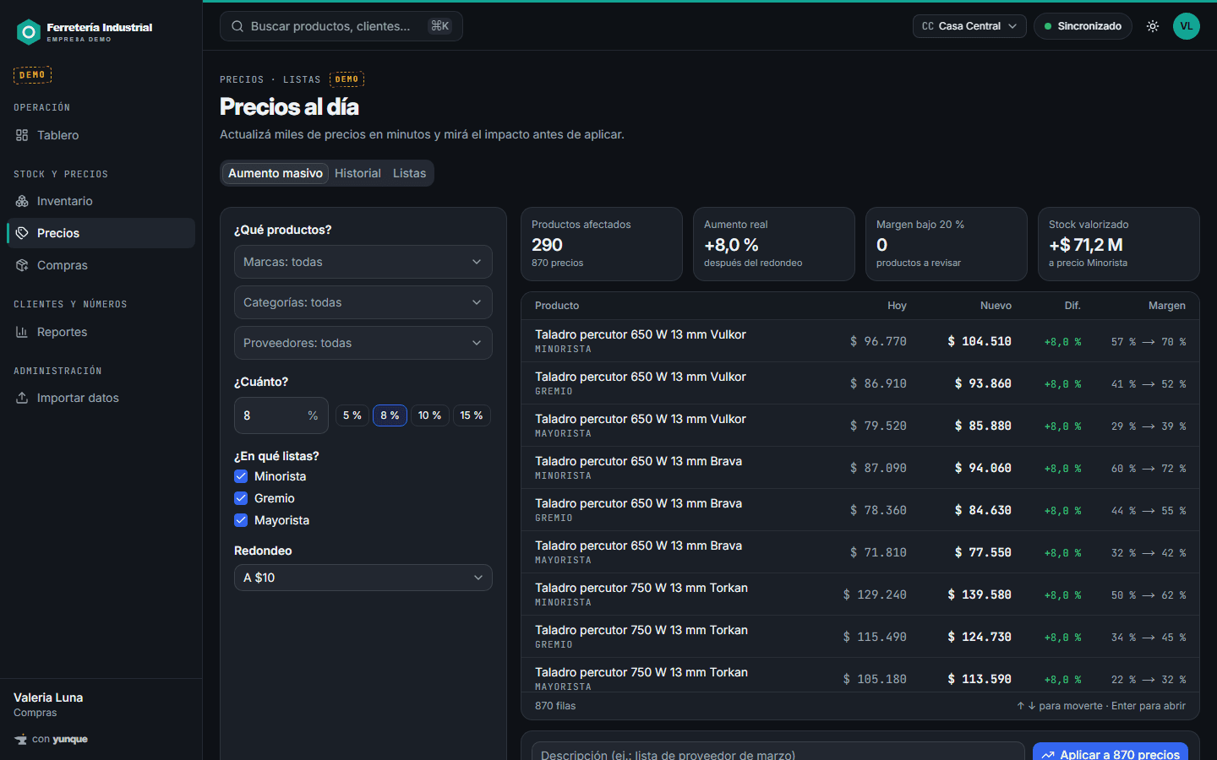Uncheck the Gremio list checkbox
The height and width of the screenshot is (760, 1217).
tap(241, 498)
